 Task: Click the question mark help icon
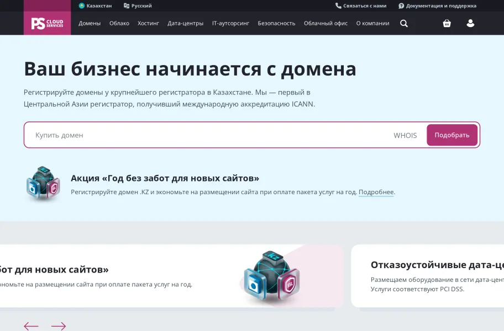[x=401, y=6]
